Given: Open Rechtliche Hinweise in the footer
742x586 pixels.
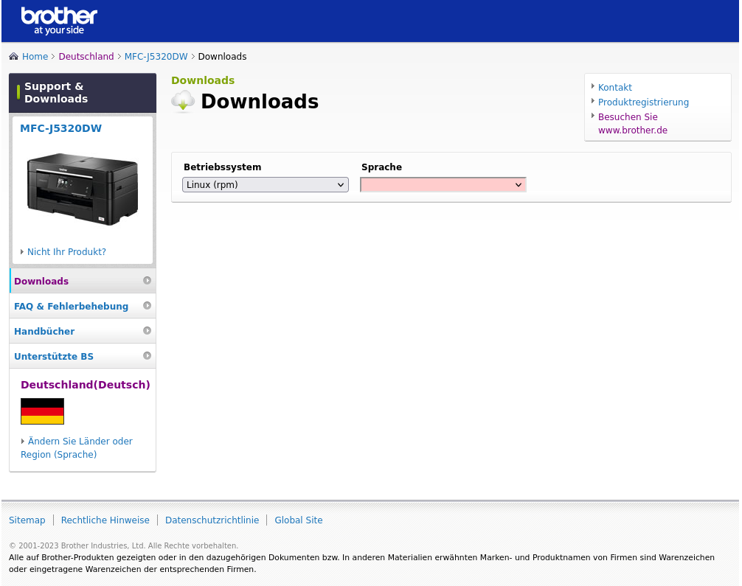Looking at the screenshot, I should [x=105, y=520].
